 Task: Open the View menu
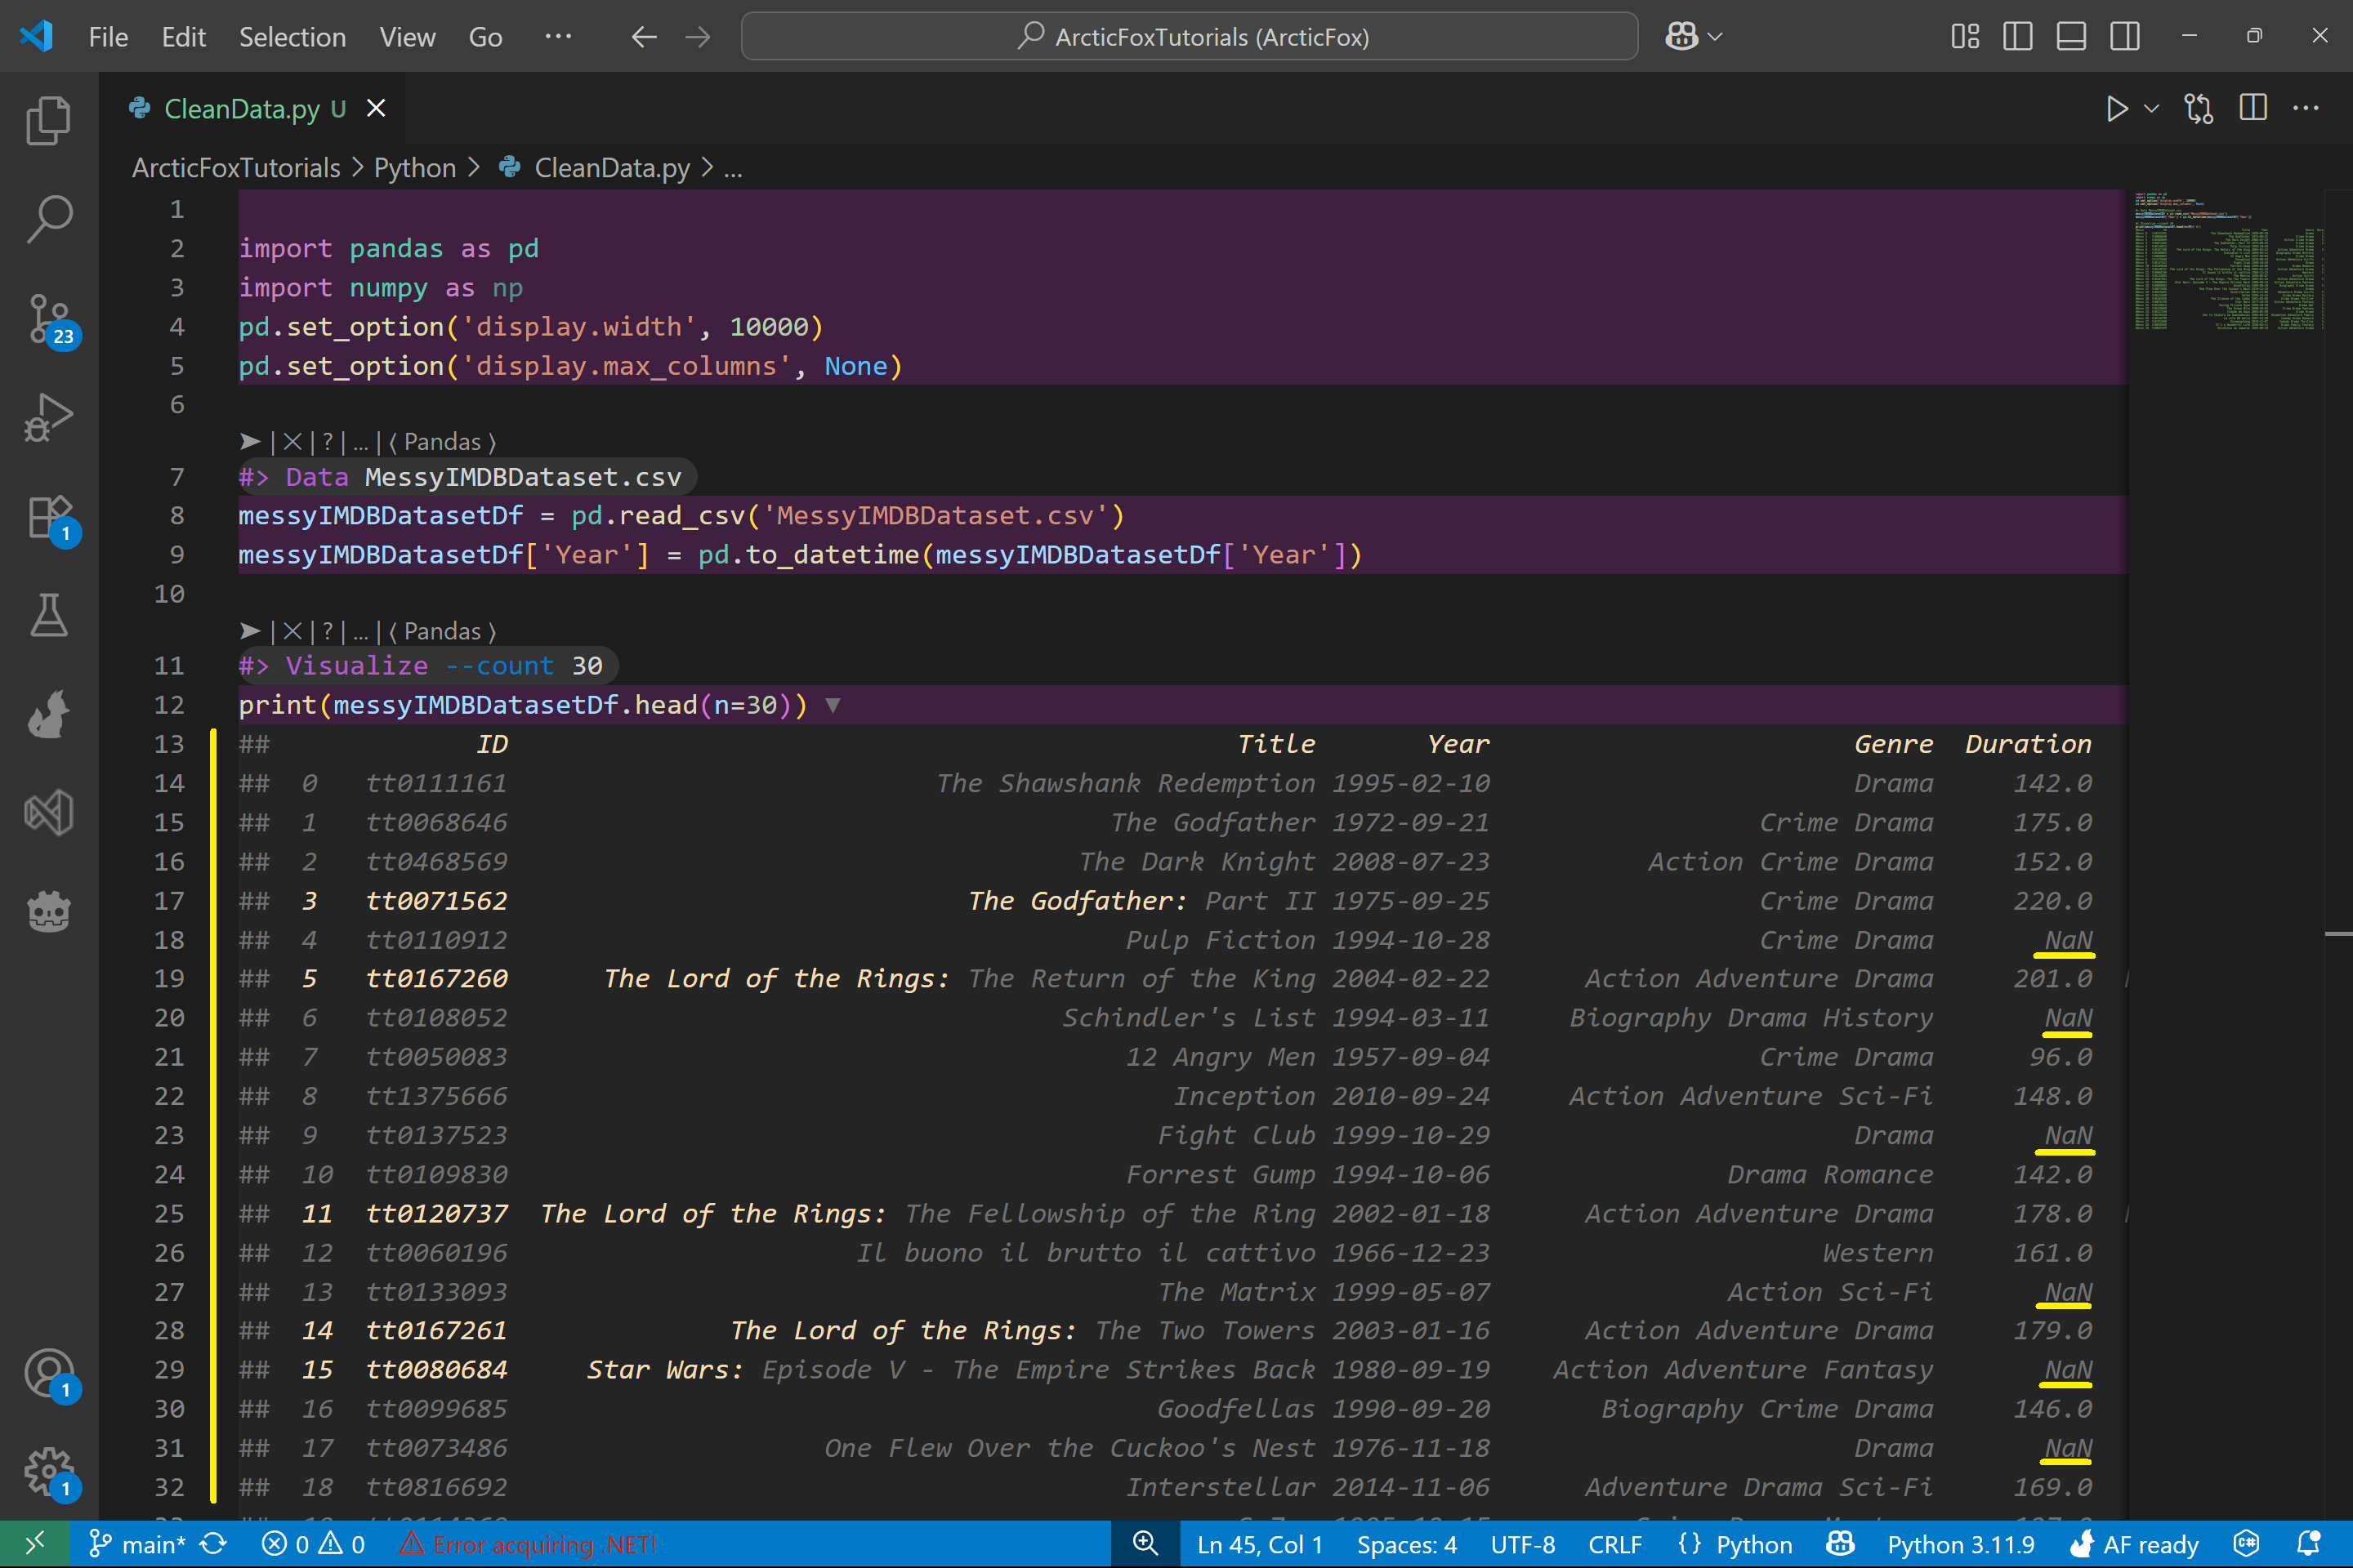(407, 37)
